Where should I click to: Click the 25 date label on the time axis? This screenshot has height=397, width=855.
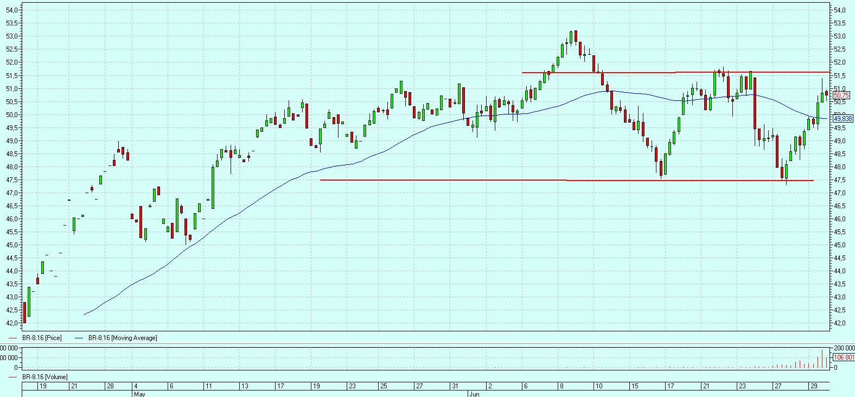(384, 386)
